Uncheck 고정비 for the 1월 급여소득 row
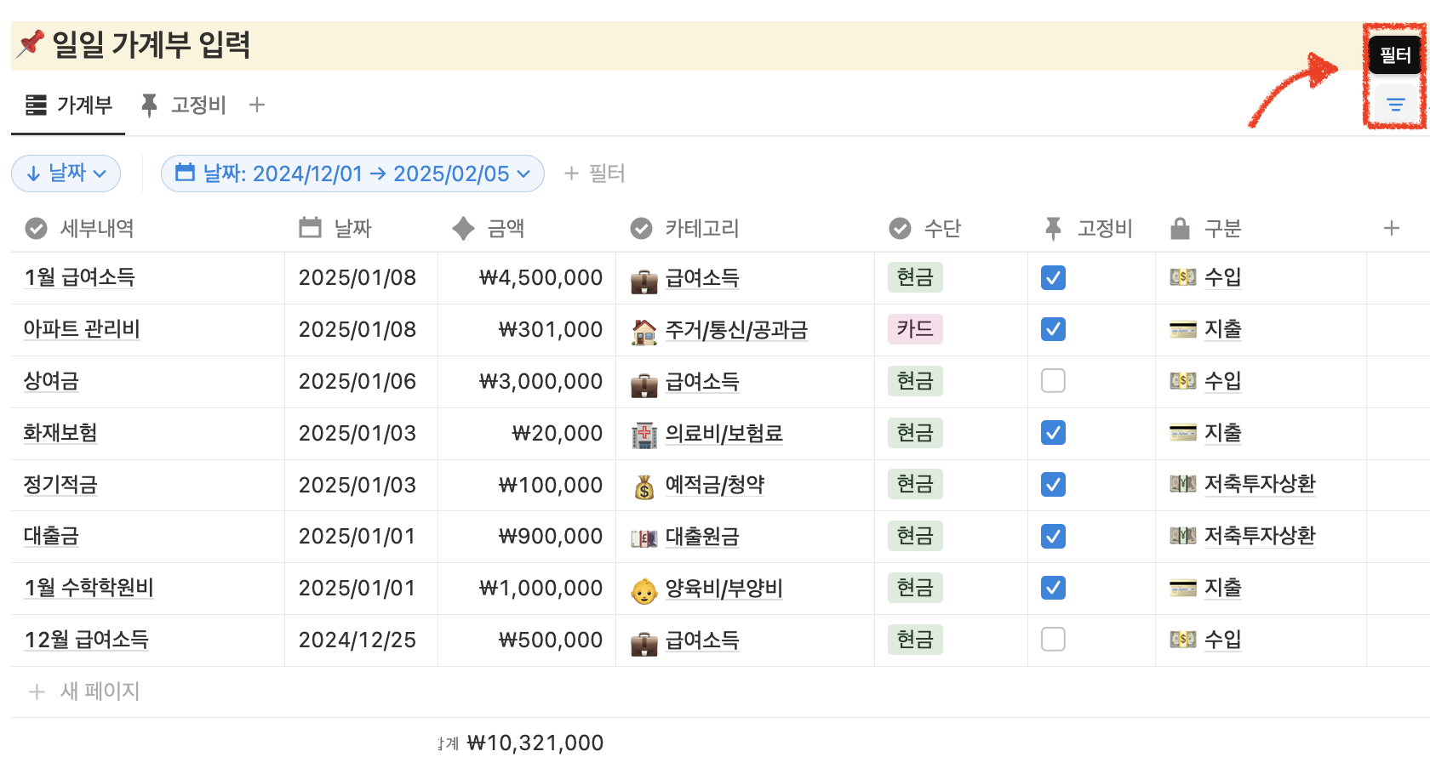 click(x=1053, y=277)
